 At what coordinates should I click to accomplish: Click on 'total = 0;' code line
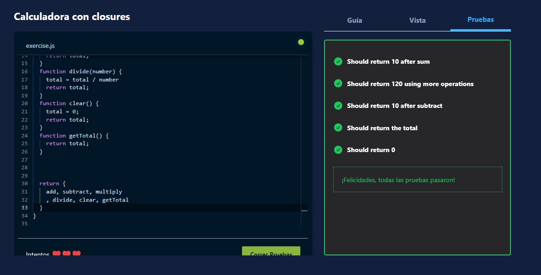[62, 112]
